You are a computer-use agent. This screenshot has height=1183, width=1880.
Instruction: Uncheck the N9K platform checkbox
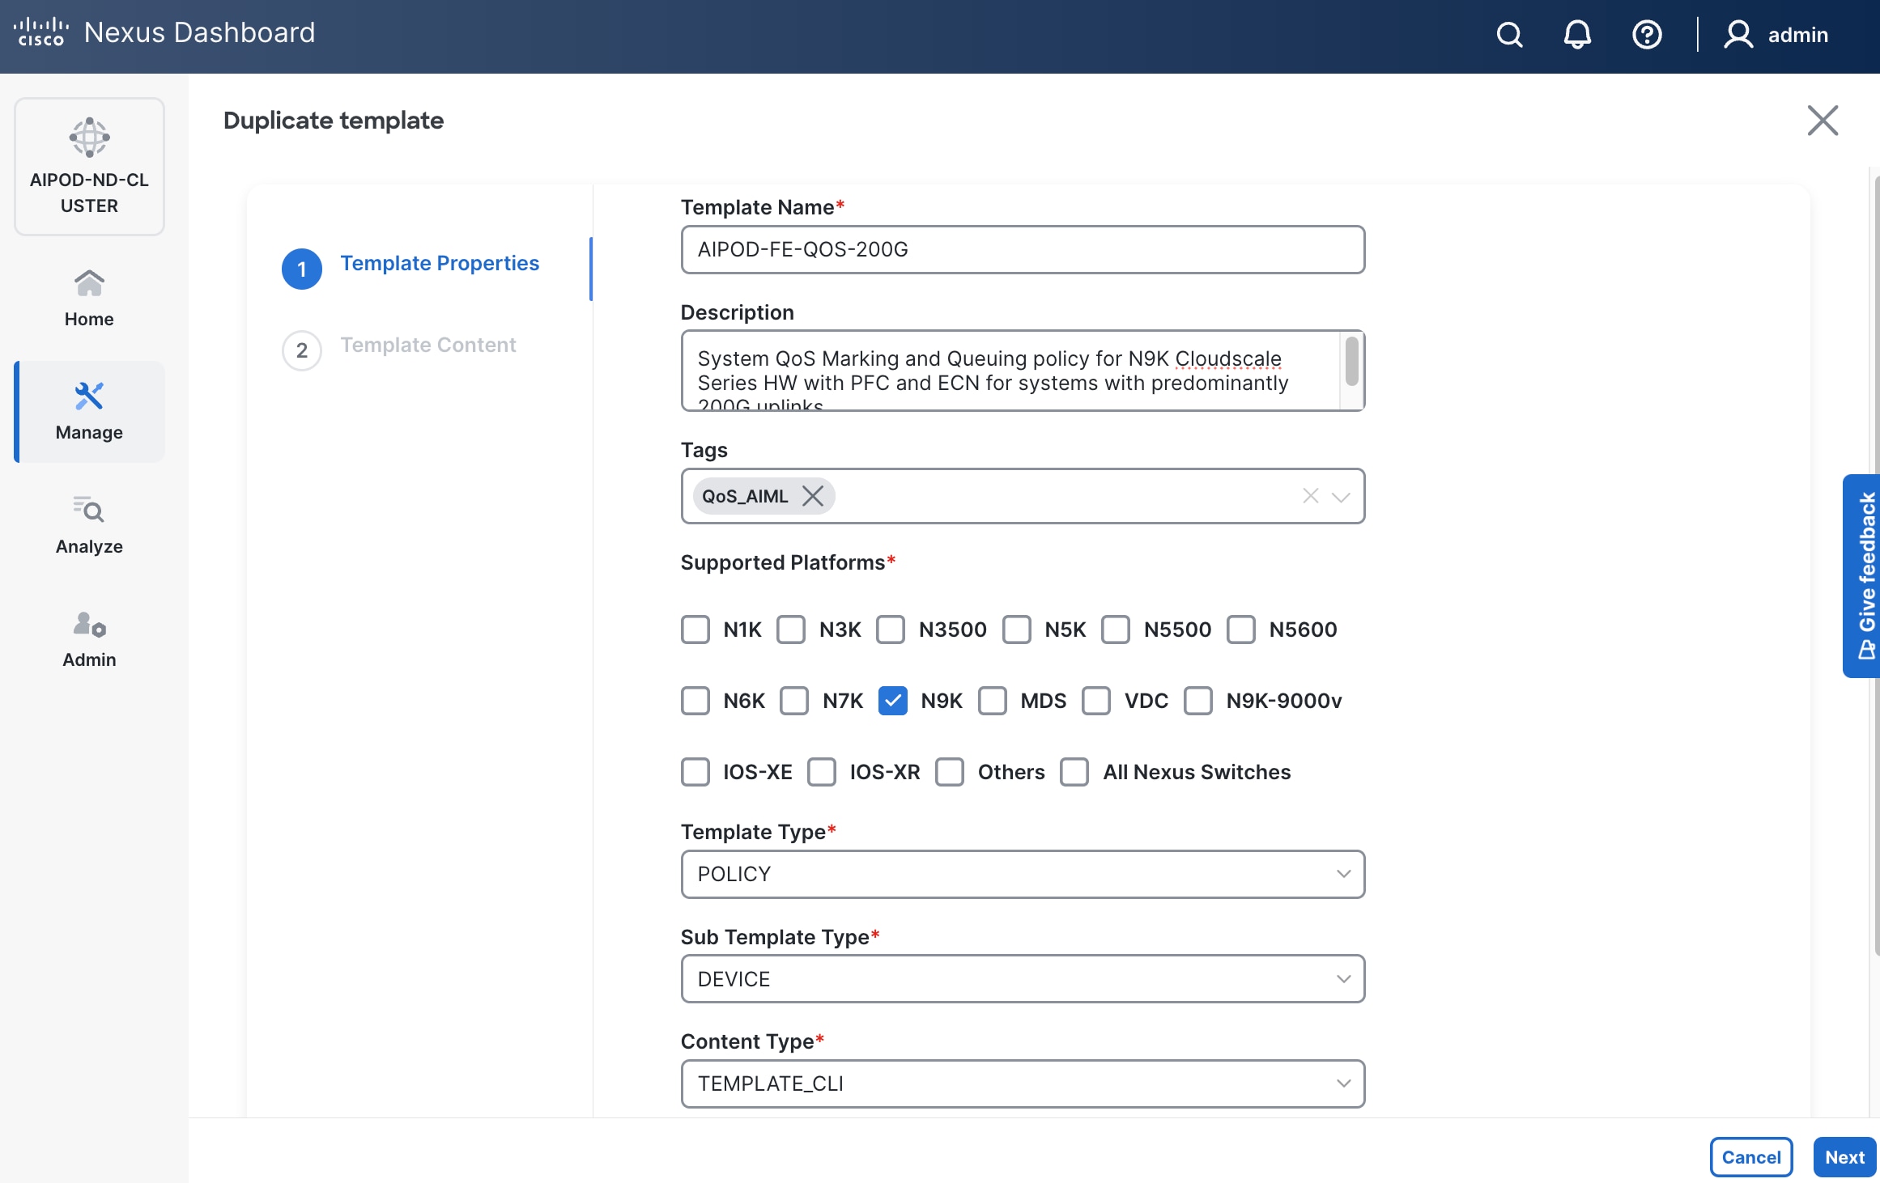pyautogui.click(x=893, y=701)
